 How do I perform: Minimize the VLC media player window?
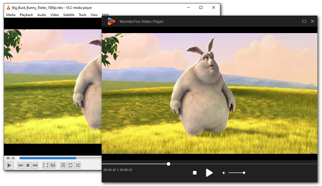point(188,8)
